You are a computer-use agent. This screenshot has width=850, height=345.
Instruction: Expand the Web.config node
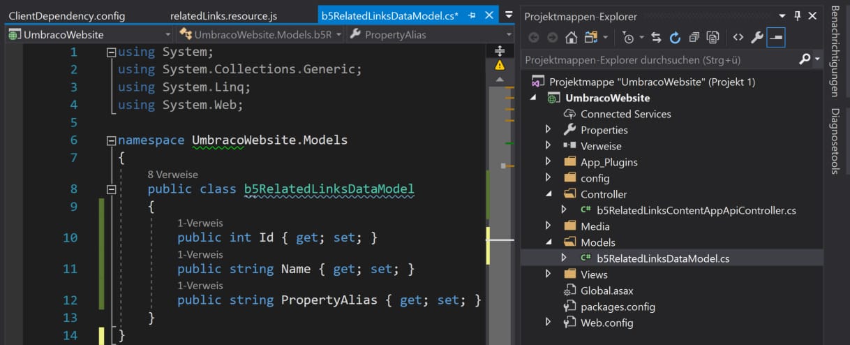pos(548,323)
